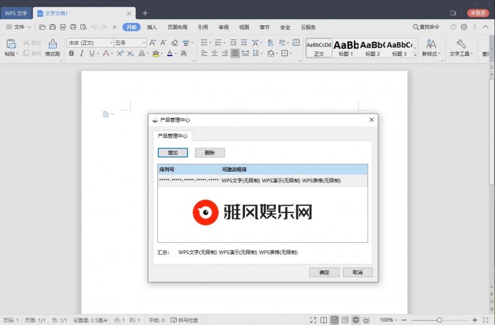Open the 页面布局 ribbon tab

178,27
